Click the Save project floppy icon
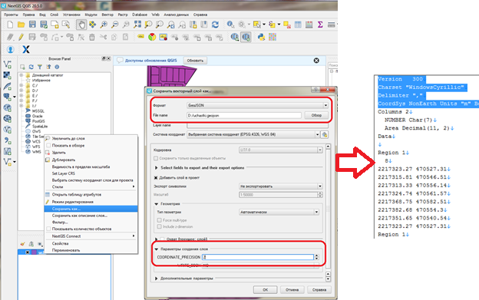Screen dimensions: 479x300 [x=32, y=25]
